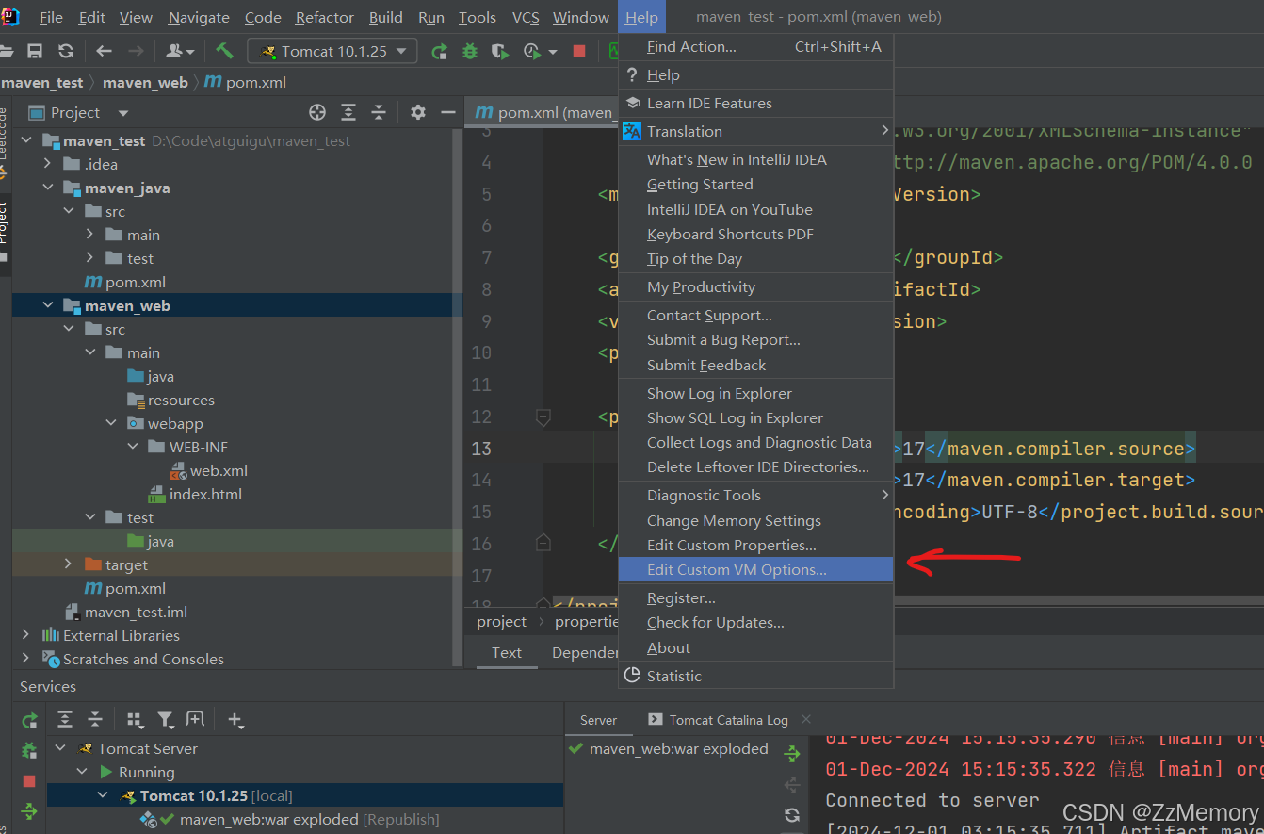
Task: Run Tomcat with the main toolbar Run icon
Action: [x=439, y=51]
